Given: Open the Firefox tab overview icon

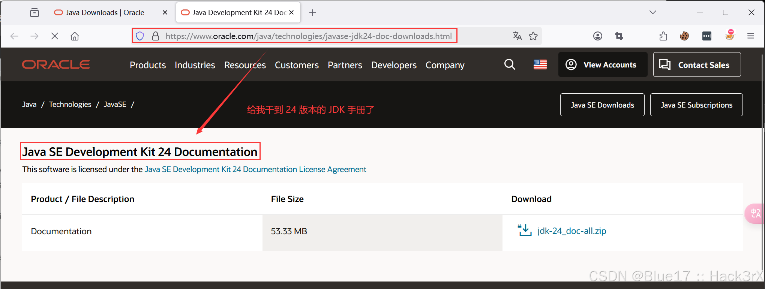Looking at the screenshot, I should tap(34, 13).
